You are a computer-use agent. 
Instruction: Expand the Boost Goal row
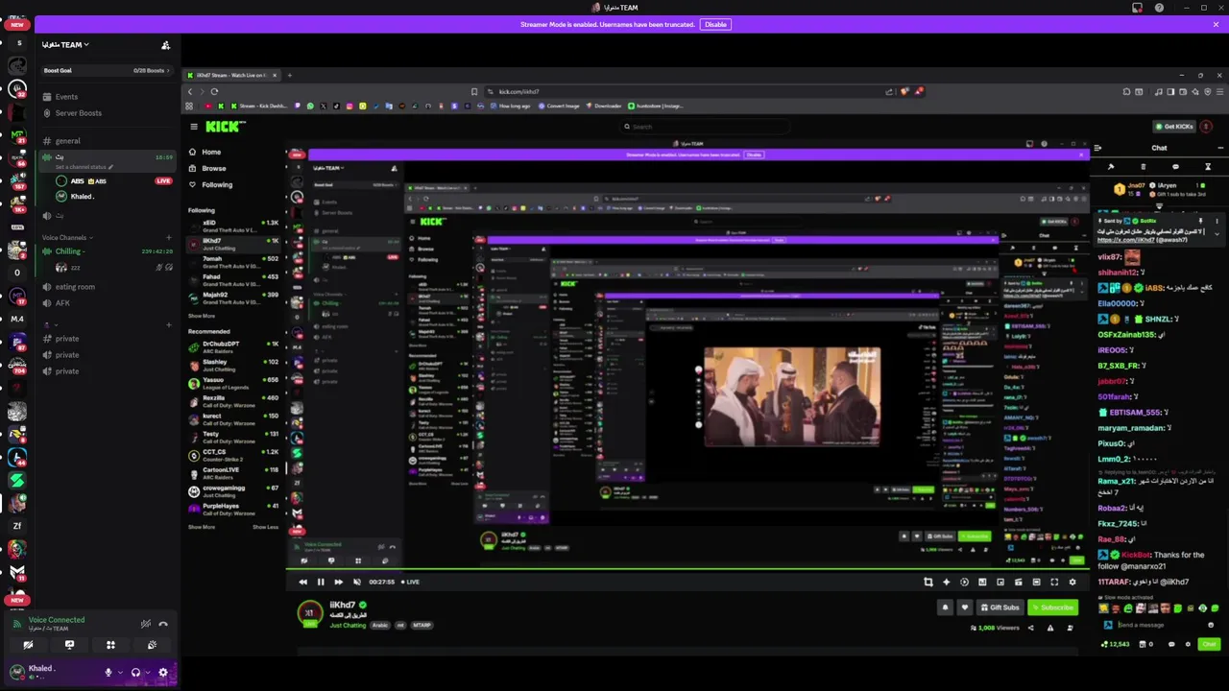(x=106, y=70)
